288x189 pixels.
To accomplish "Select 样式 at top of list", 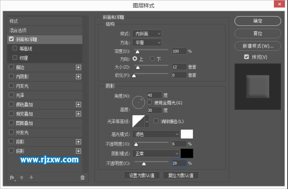I will pyautogui.click(x=45, y=21).
